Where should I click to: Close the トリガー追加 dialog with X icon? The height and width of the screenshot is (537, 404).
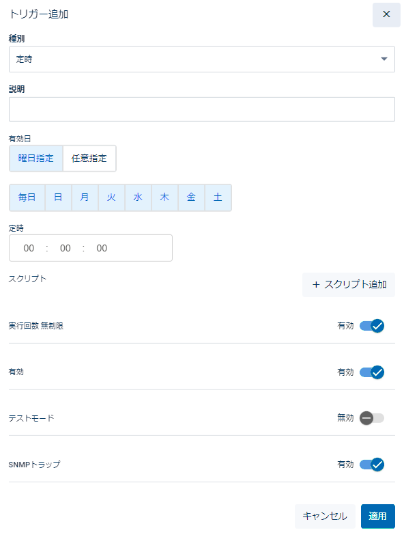(x=386, y=14)
